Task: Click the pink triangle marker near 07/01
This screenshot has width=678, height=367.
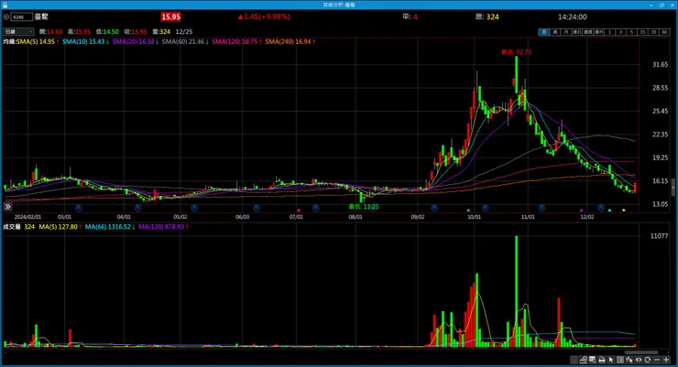Action: click(299, 210)
